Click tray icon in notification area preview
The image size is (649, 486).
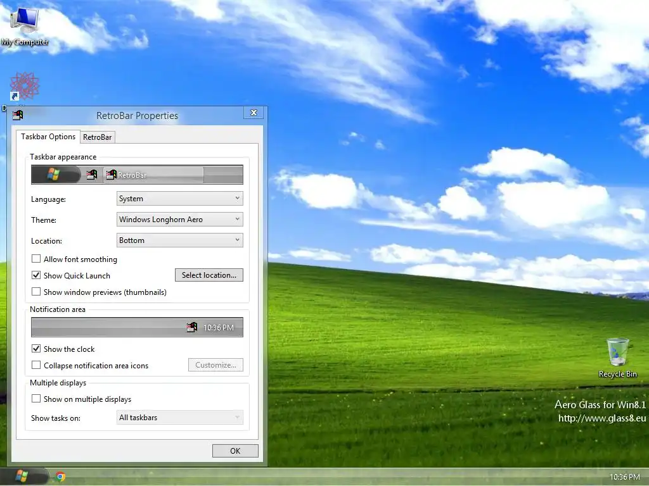pyautogui.click(x=191, y=327)
